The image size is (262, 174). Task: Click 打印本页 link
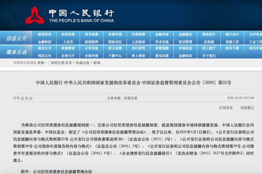pyautogui.click(x=226, y=107)
